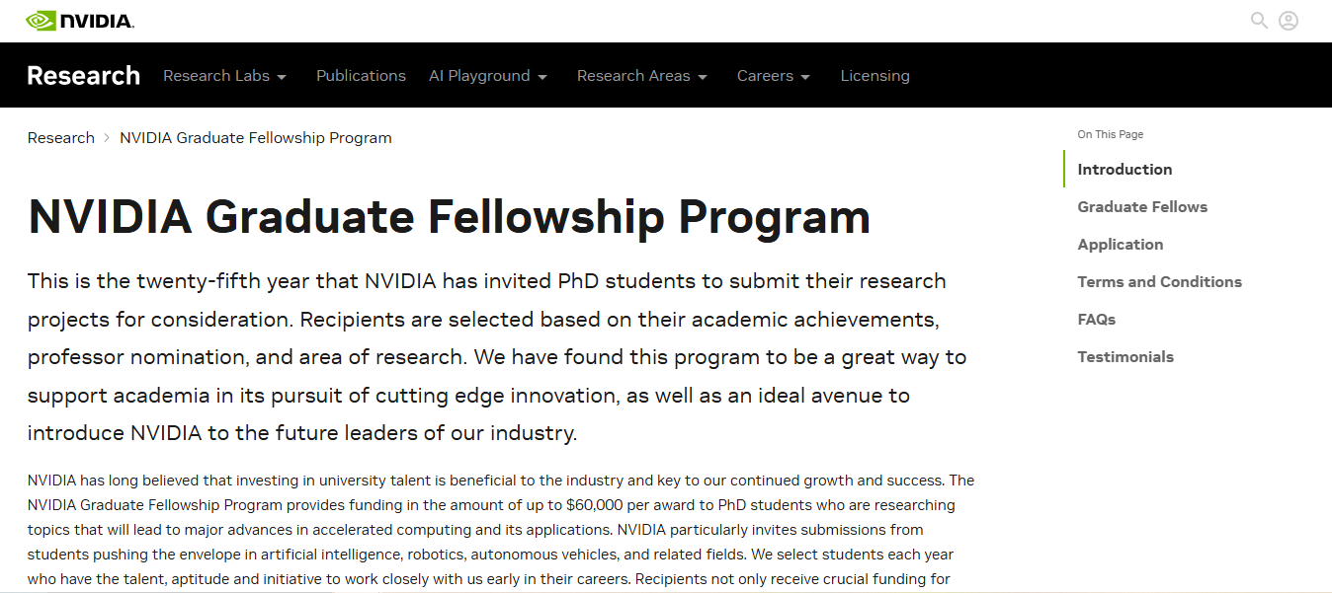
Task: Click the breadcrumb chevron separator
Action: pos(107,138)
